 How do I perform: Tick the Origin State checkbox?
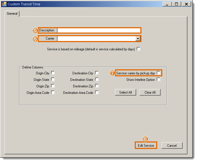pos(53,79)
